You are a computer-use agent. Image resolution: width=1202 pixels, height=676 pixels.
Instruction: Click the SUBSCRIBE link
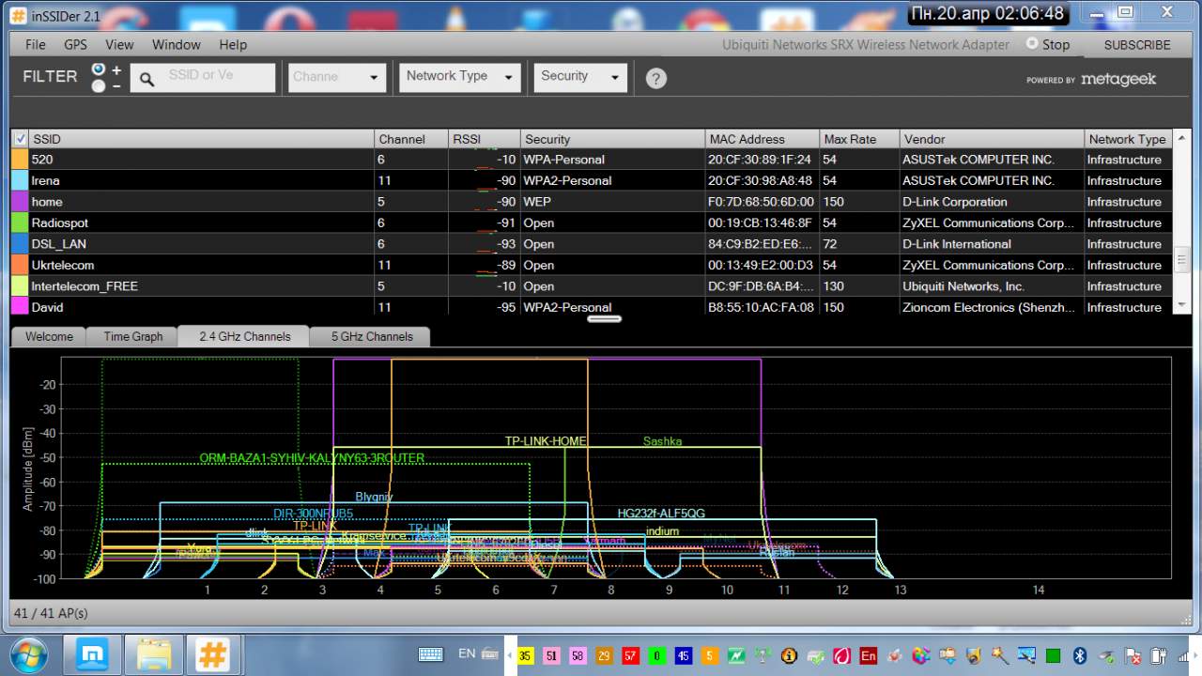tap(1136, 44)
